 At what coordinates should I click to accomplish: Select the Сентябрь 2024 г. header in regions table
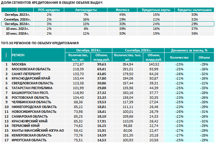[138, 50]
